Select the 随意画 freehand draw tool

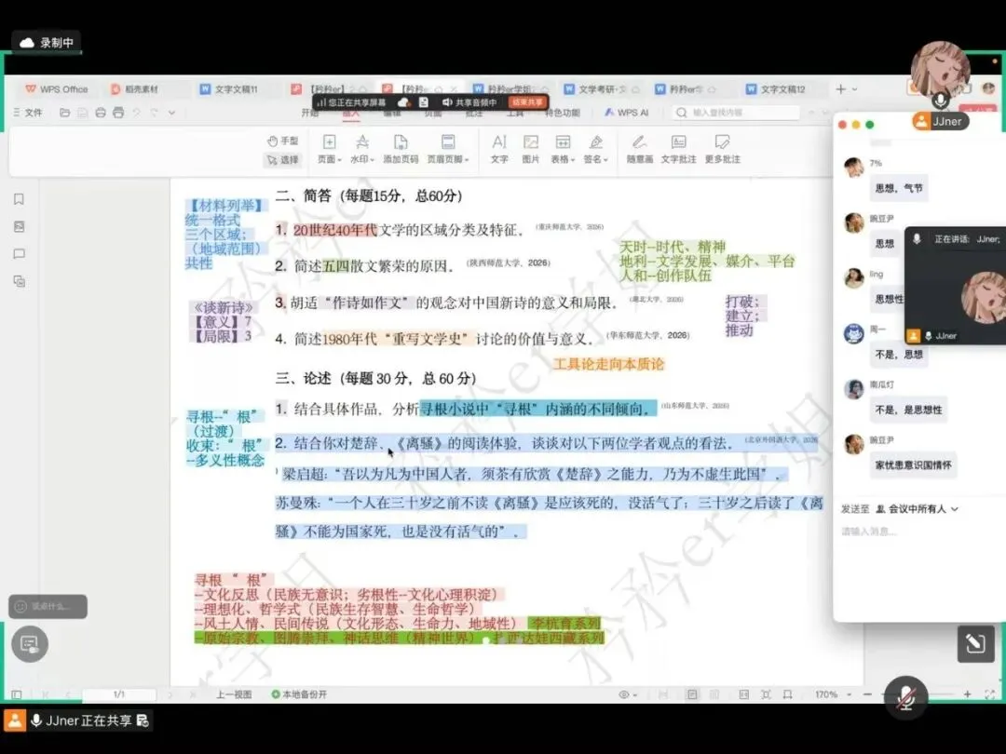point(640,149)
